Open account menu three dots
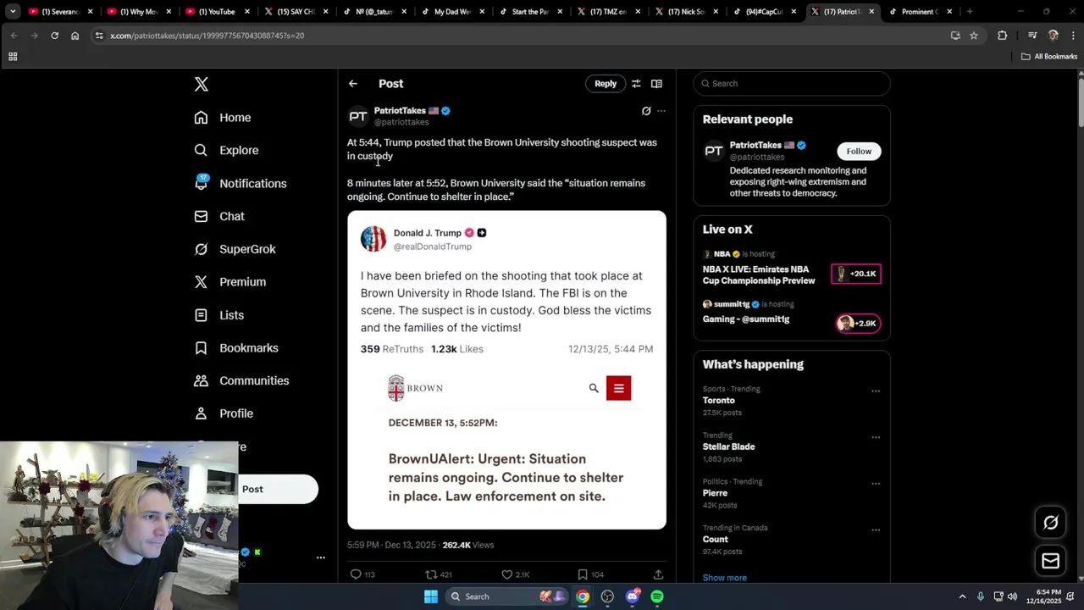 point(321,557)
